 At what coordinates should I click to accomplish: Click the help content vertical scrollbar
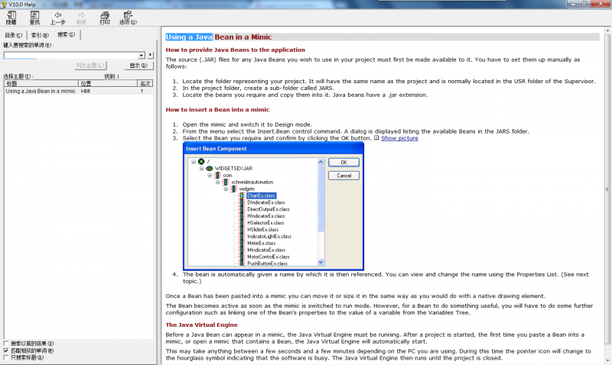tap(607, 189)
